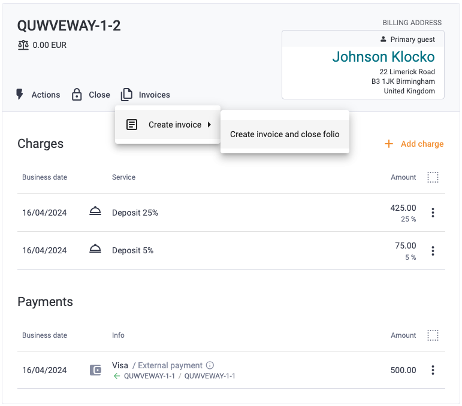Open the Actions menu
Screen dimensions: 462x406
38,95
